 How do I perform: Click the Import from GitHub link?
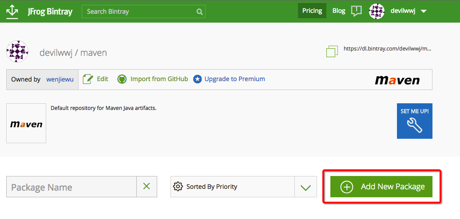(159, 79)
